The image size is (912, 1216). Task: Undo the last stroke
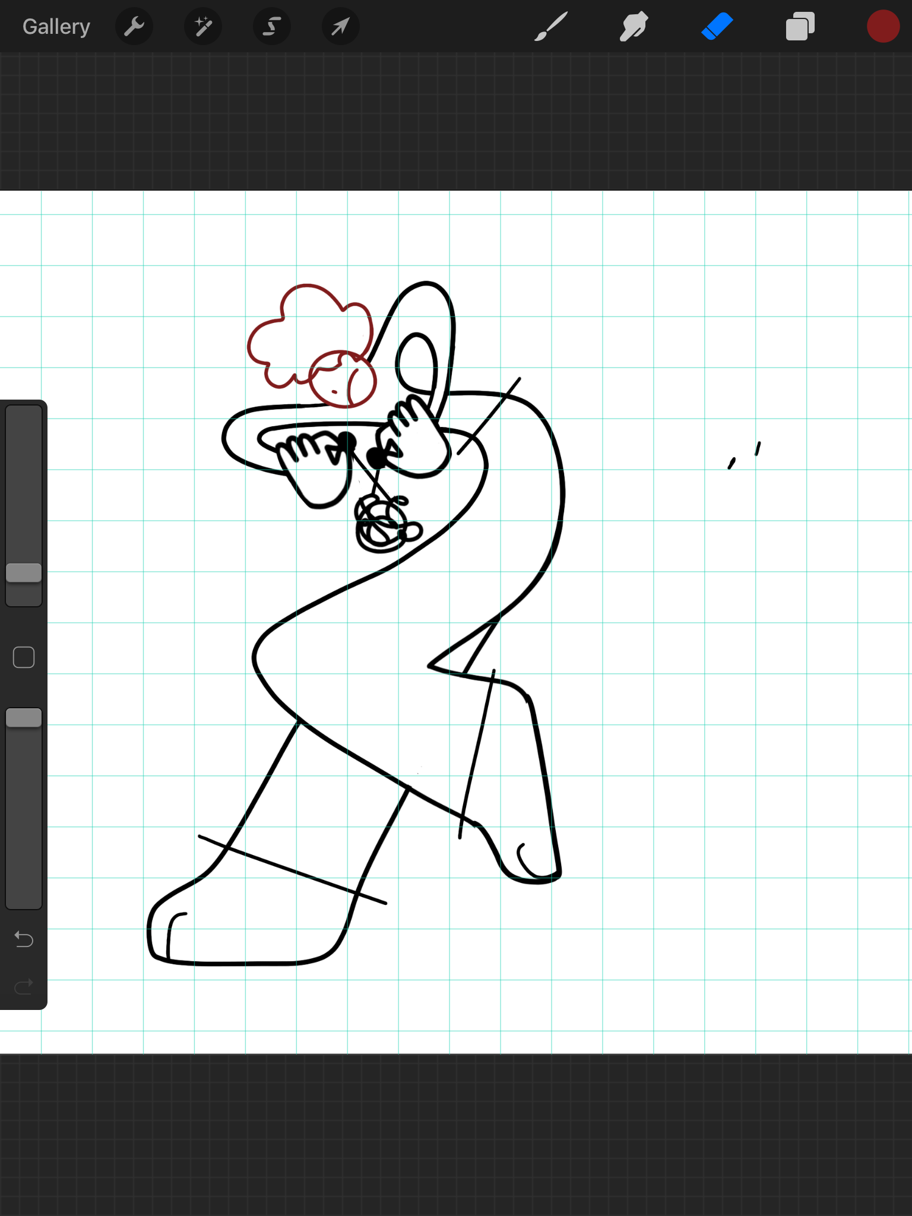pos(24,939)
